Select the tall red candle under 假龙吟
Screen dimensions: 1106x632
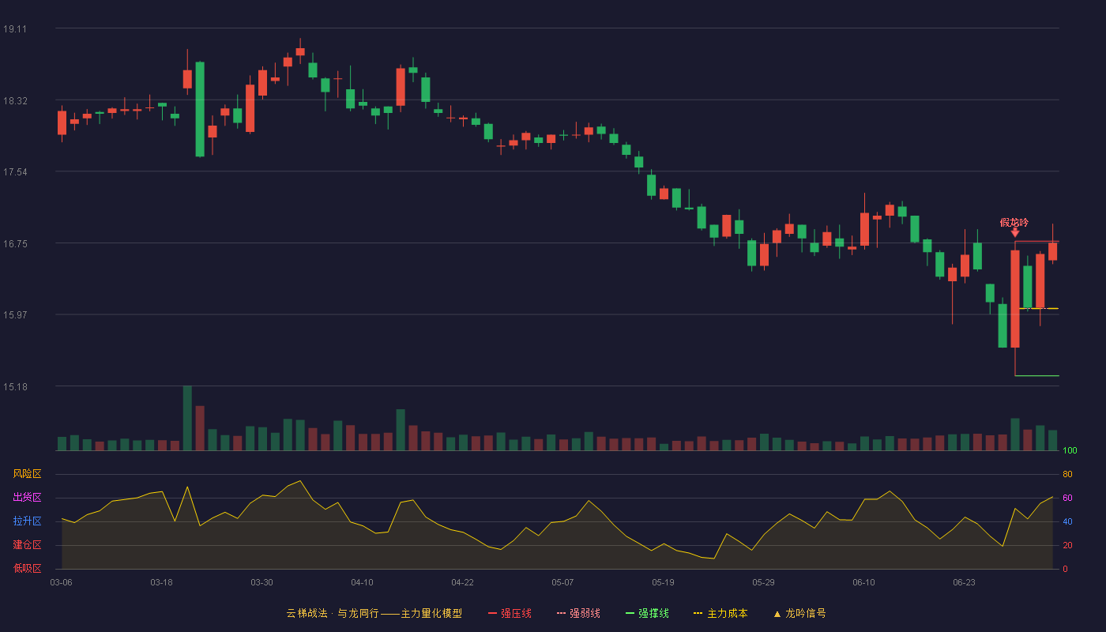pos(1015,299)
